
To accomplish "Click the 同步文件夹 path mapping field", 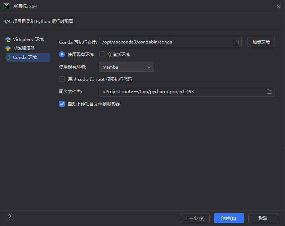I will (x=187, y=92).
